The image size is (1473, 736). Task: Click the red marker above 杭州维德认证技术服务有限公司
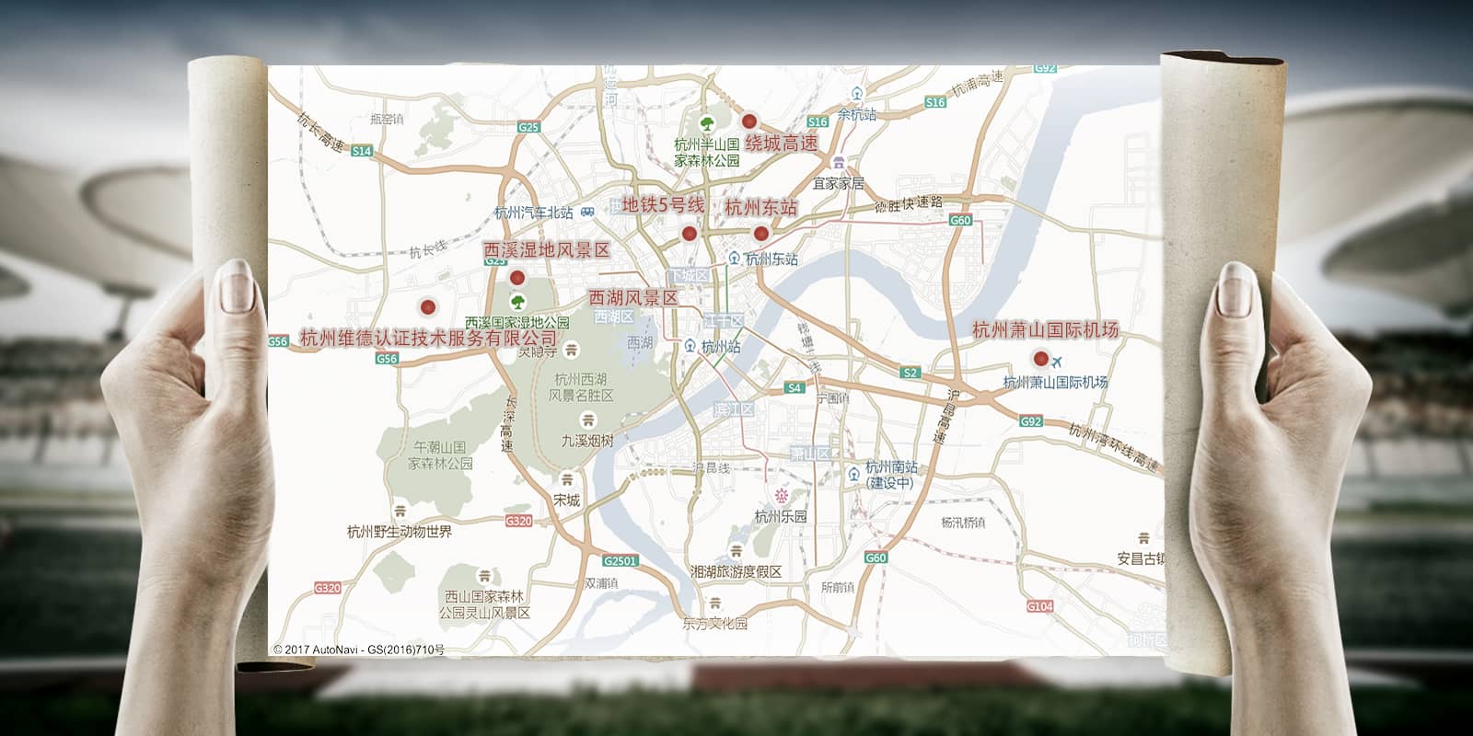click(x=427, y=307)
